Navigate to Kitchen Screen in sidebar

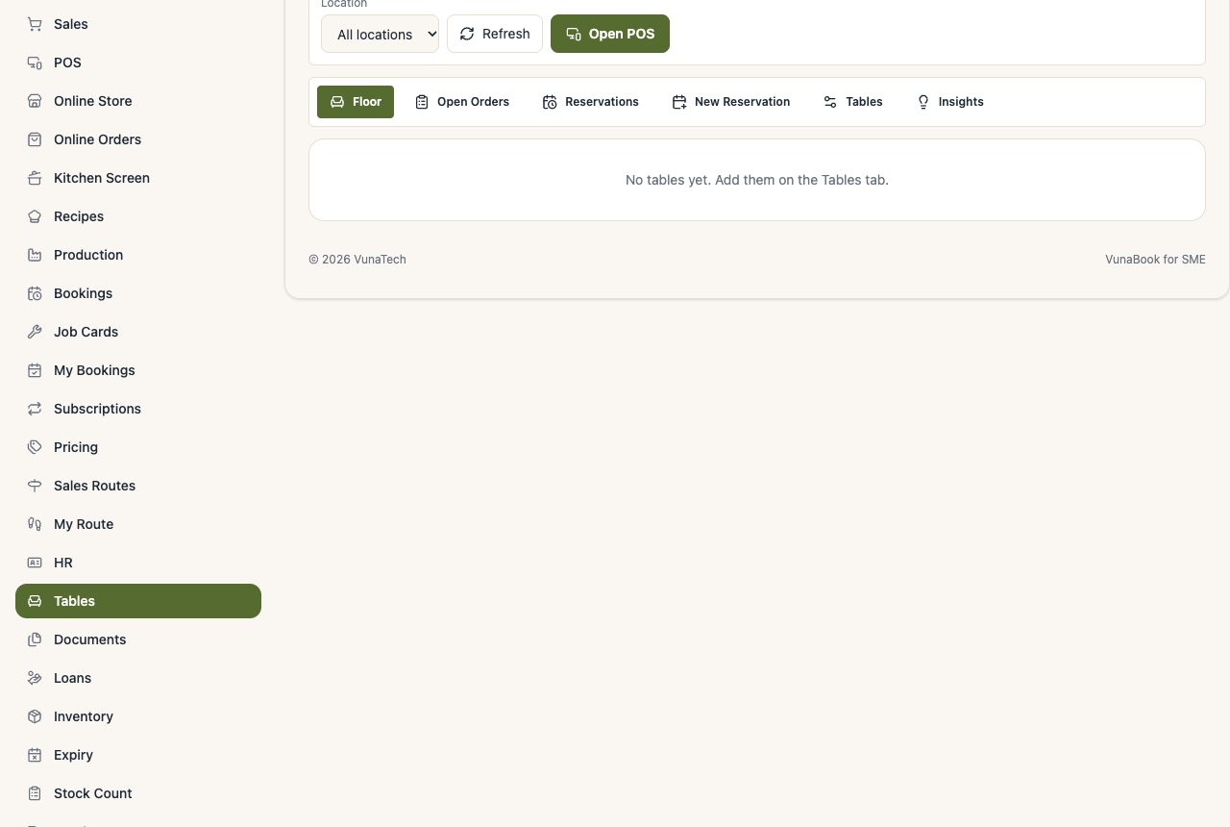[x=138, y=178]
